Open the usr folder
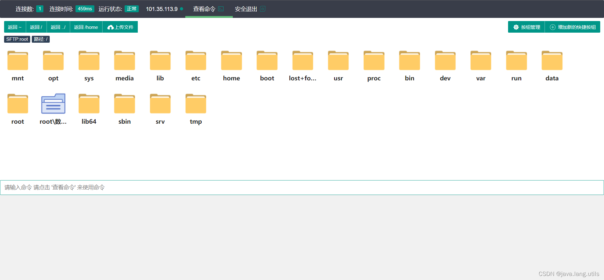 point(338,61)
